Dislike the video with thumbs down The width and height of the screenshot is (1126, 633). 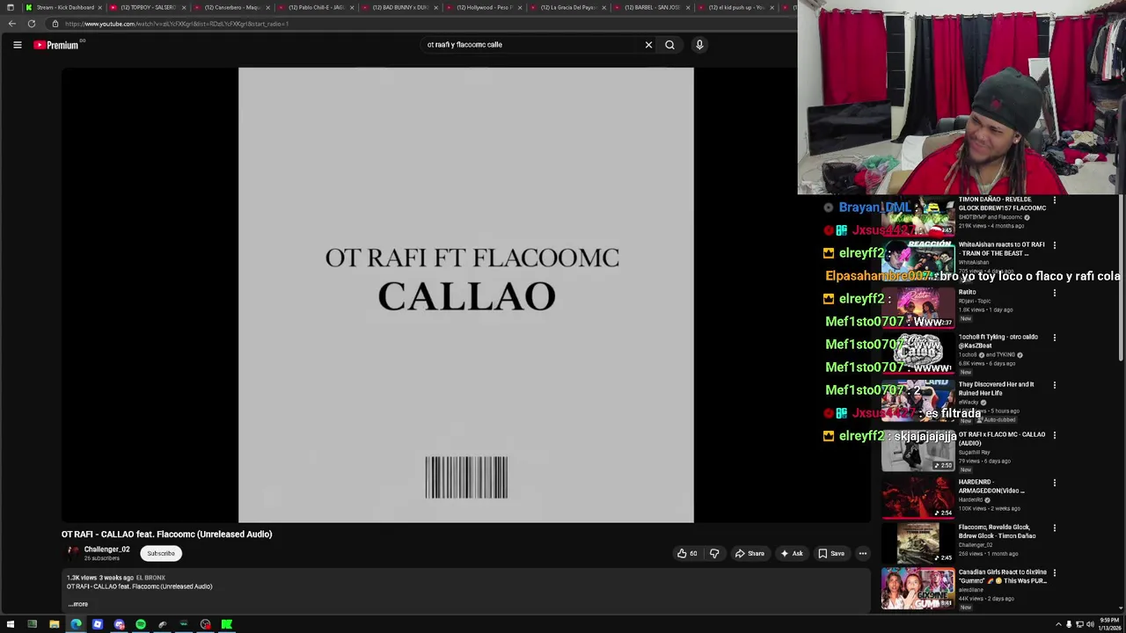[714, 553]
